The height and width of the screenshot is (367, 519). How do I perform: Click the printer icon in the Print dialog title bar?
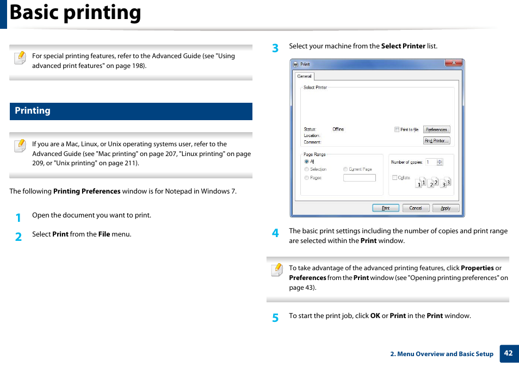(296, 64)
